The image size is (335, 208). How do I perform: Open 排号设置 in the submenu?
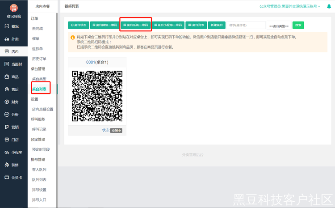click(39, 190)
